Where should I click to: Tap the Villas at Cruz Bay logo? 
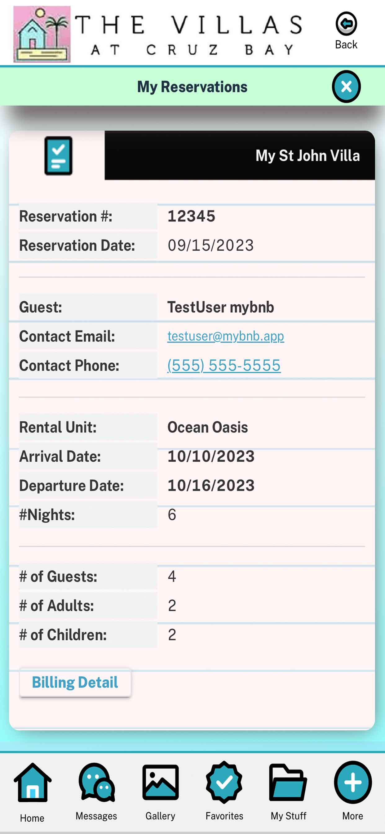(42, 34)
